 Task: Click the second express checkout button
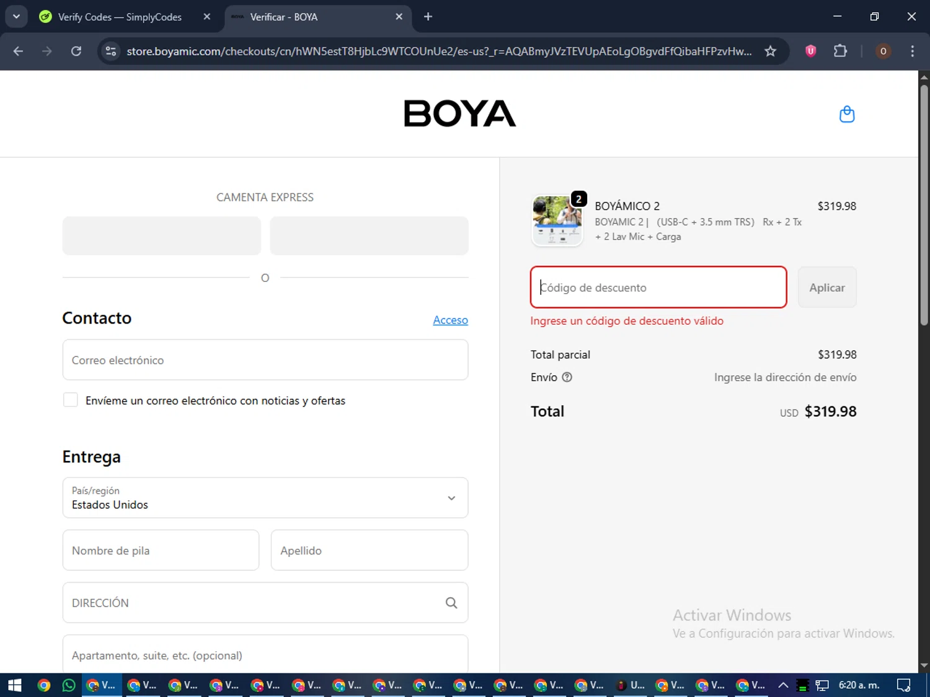click(369, 235)
